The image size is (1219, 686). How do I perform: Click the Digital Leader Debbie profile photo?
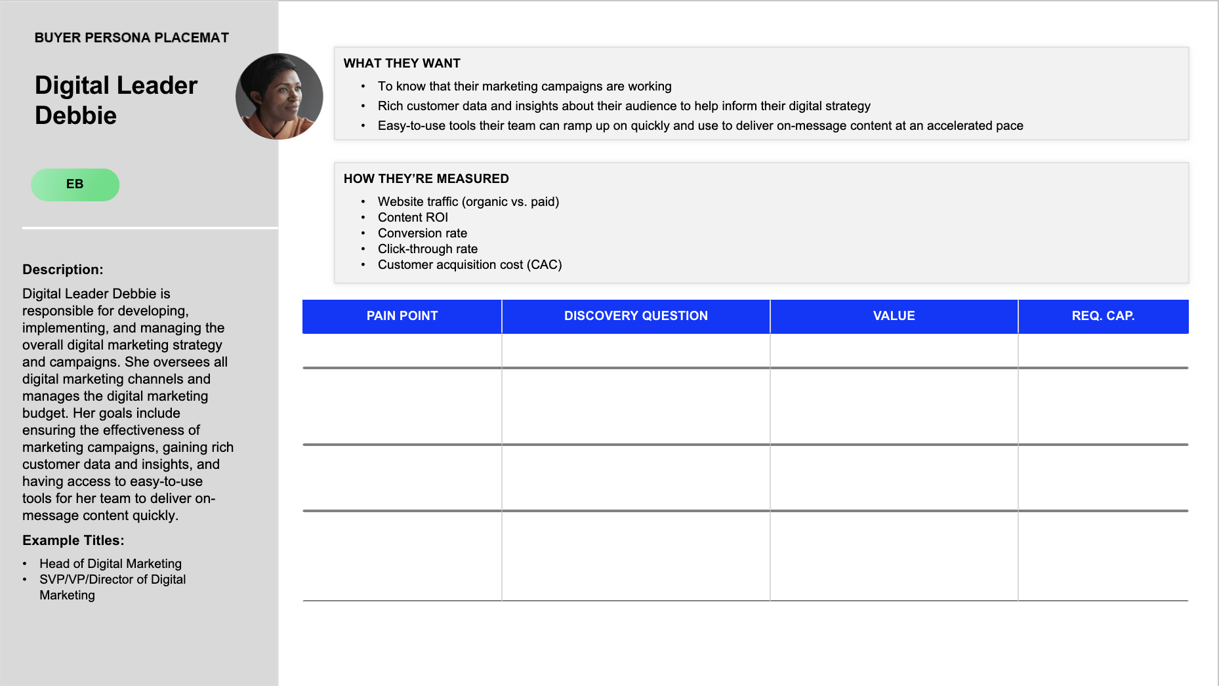[x=279, y=96]
